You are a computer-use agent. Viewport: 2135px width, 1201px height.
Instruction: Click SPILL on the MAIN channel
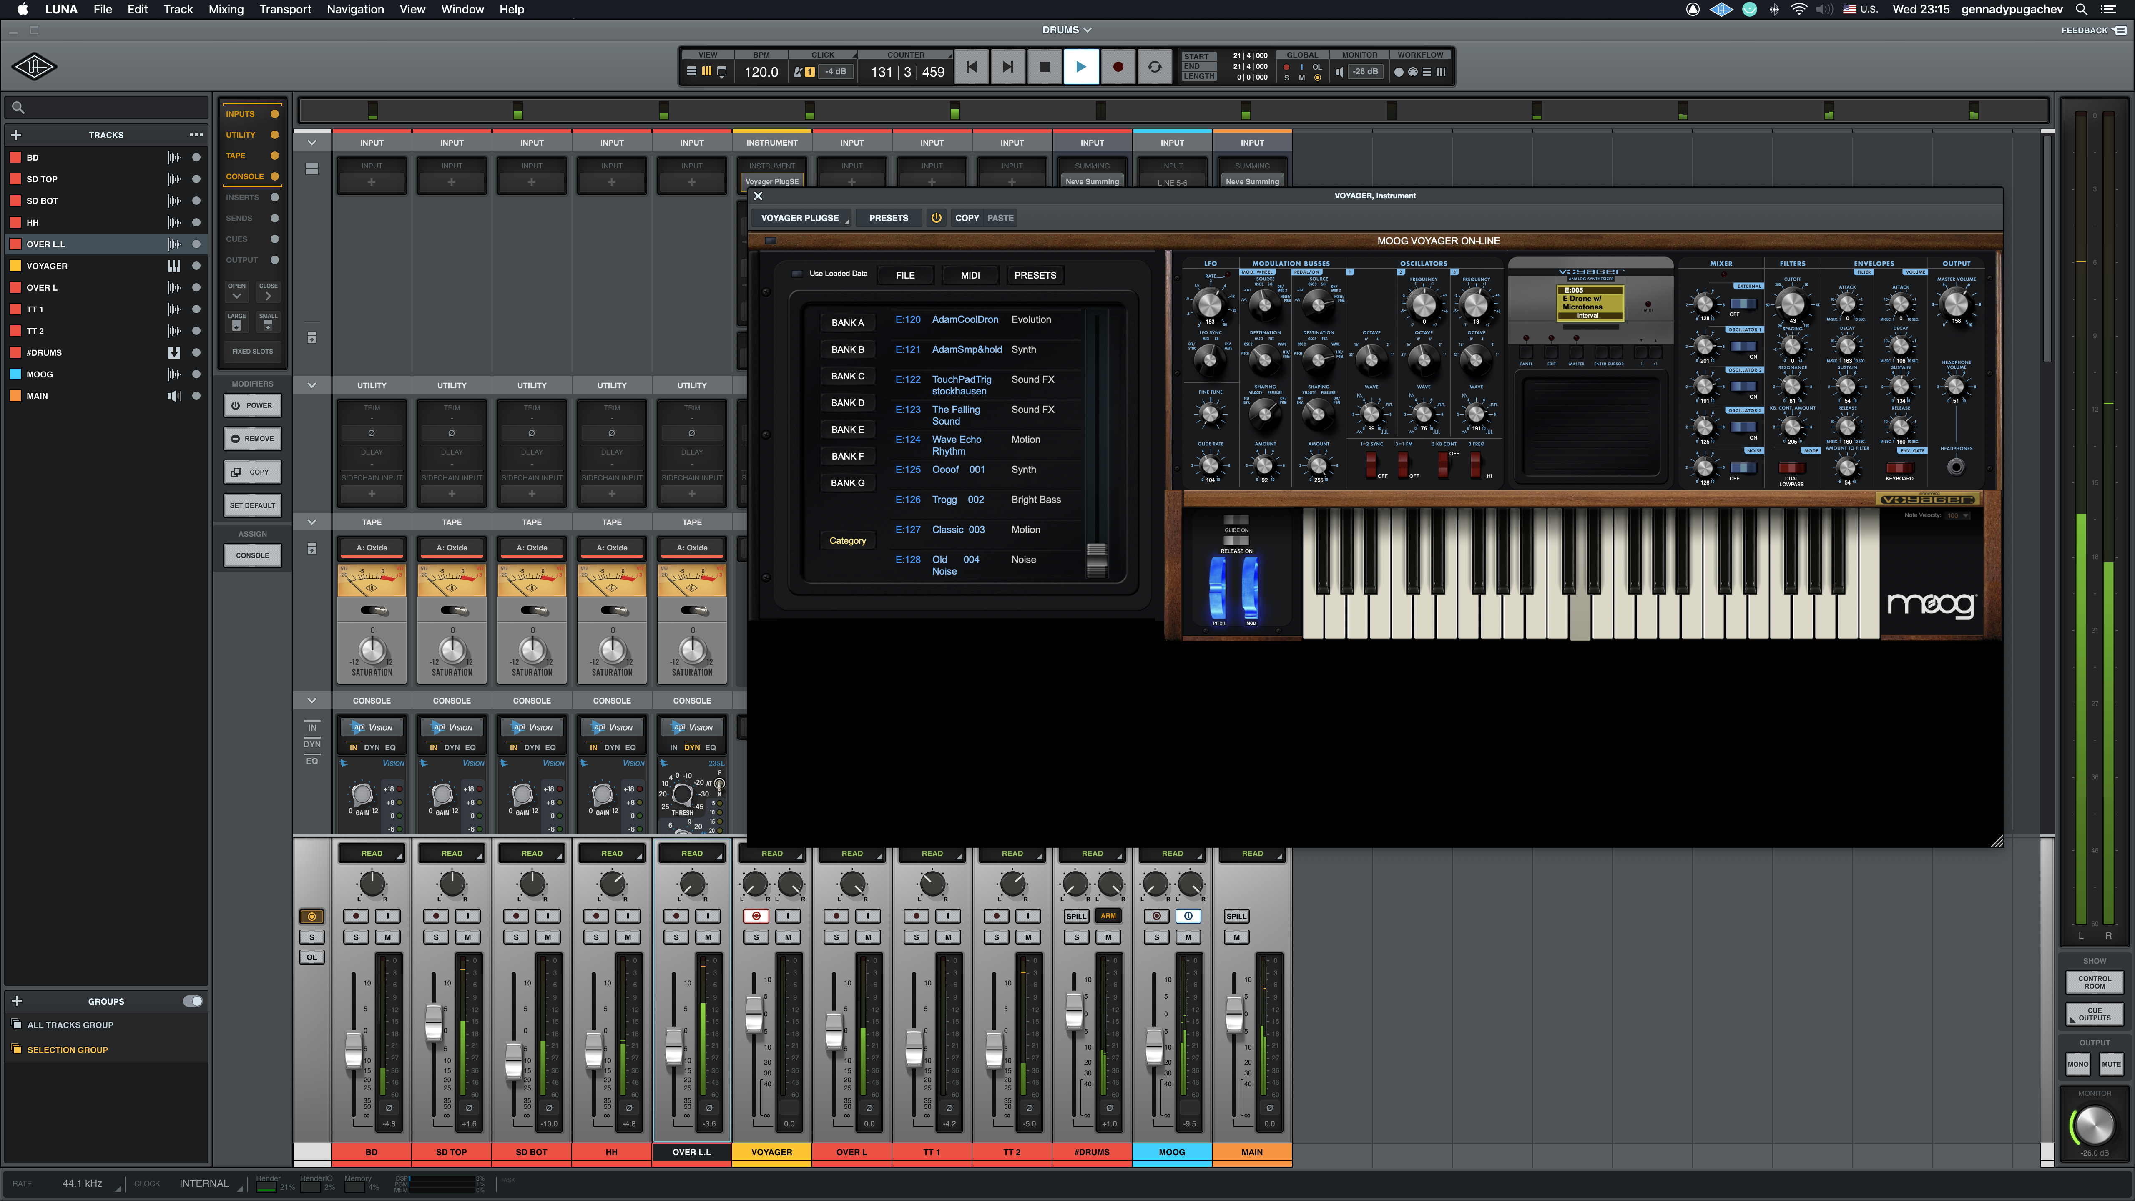click(x=1236, y=917)
